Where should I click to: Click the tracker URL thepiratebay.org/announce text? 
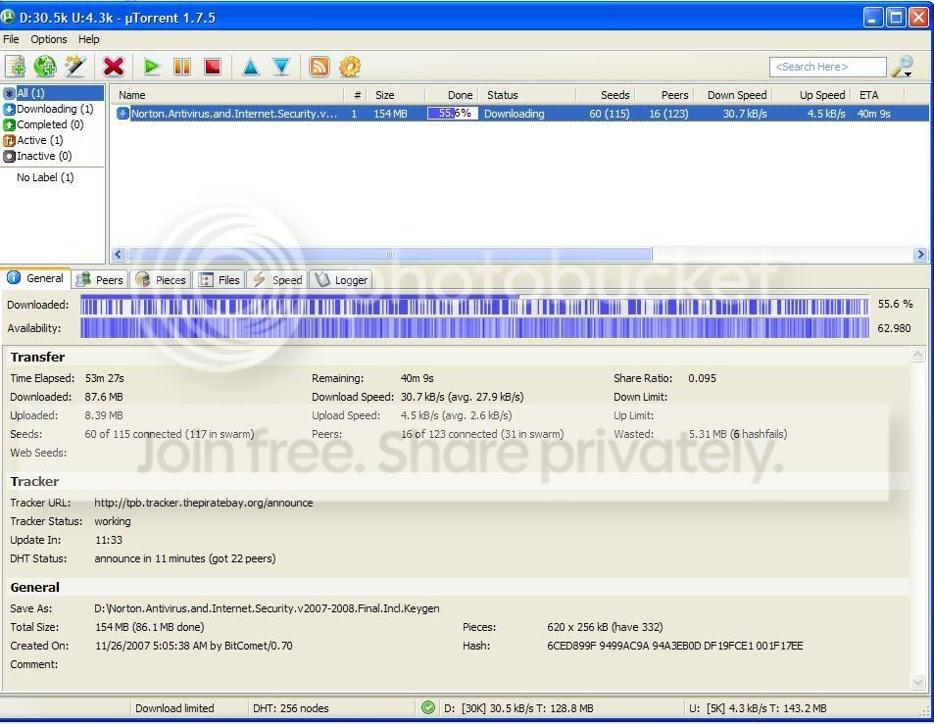point(203,503)
